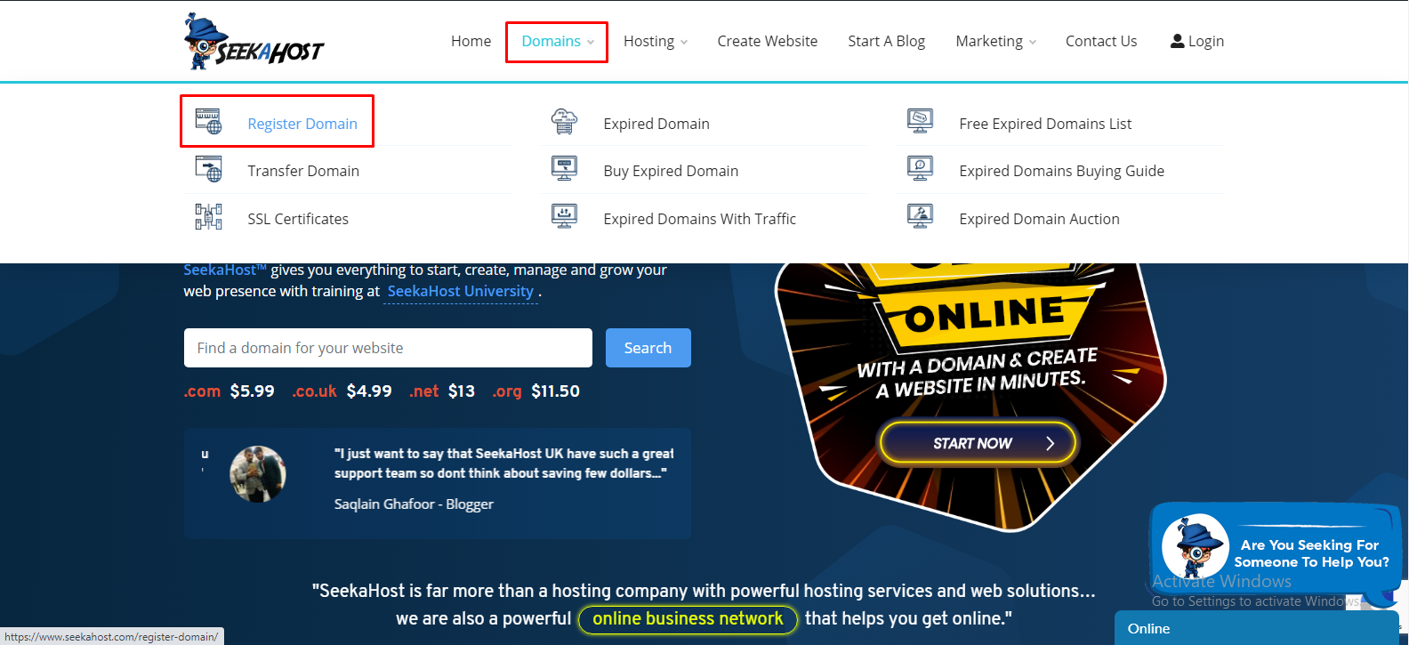Open SSL Certificates menu entry
The height and width of the screenshot is (645, 1409).
pyautogui.click(x=298, y=219)
